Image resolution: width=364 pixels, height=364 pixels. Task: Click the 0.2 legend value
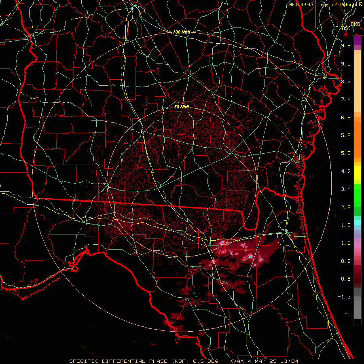(346, 261)
